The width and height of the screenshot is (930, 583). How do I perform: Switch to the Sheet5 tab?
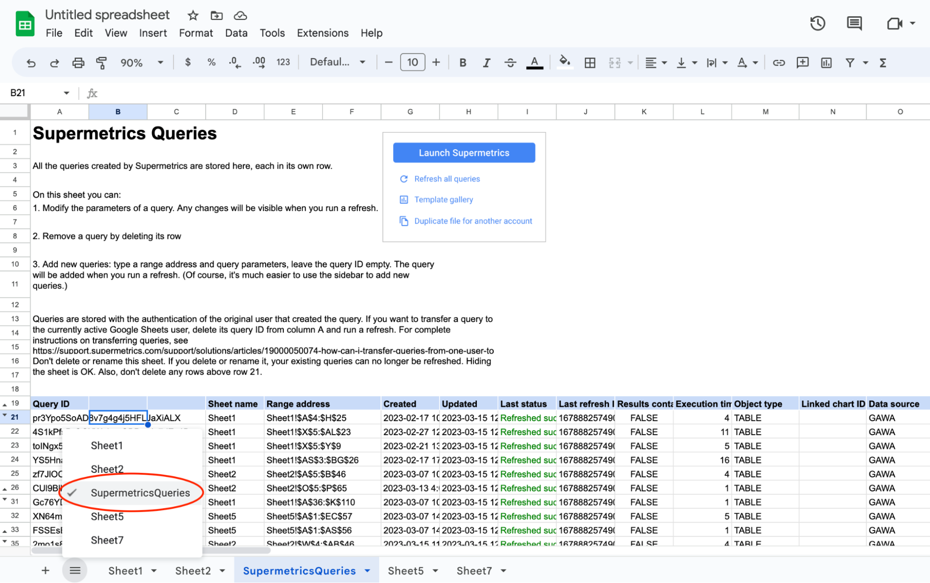(x=405, y=570)
